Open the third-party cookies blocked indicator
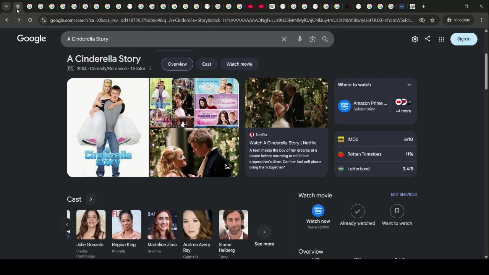The width and height of the screenshot is (489, 275). 422,20
